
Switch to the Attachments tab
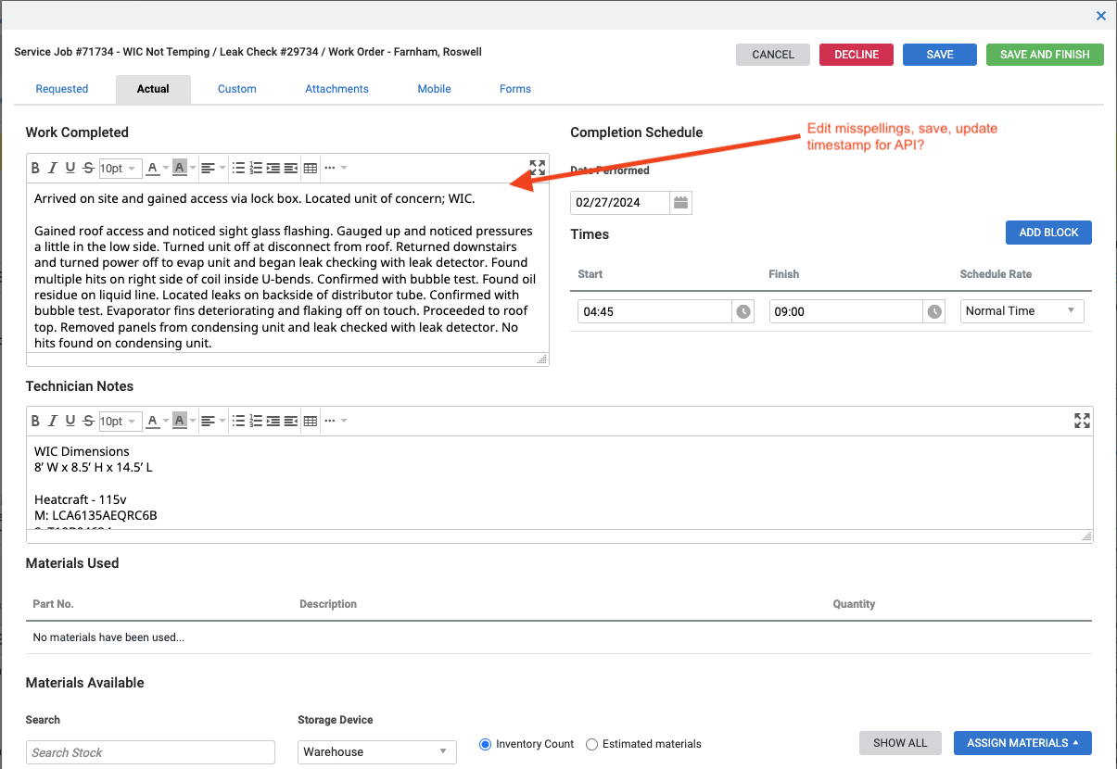[337, 89]
